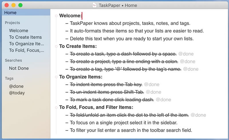Click @done tag after 'To create a project'
Viewport: 229px width, 140px height.
tap(187, 61)
